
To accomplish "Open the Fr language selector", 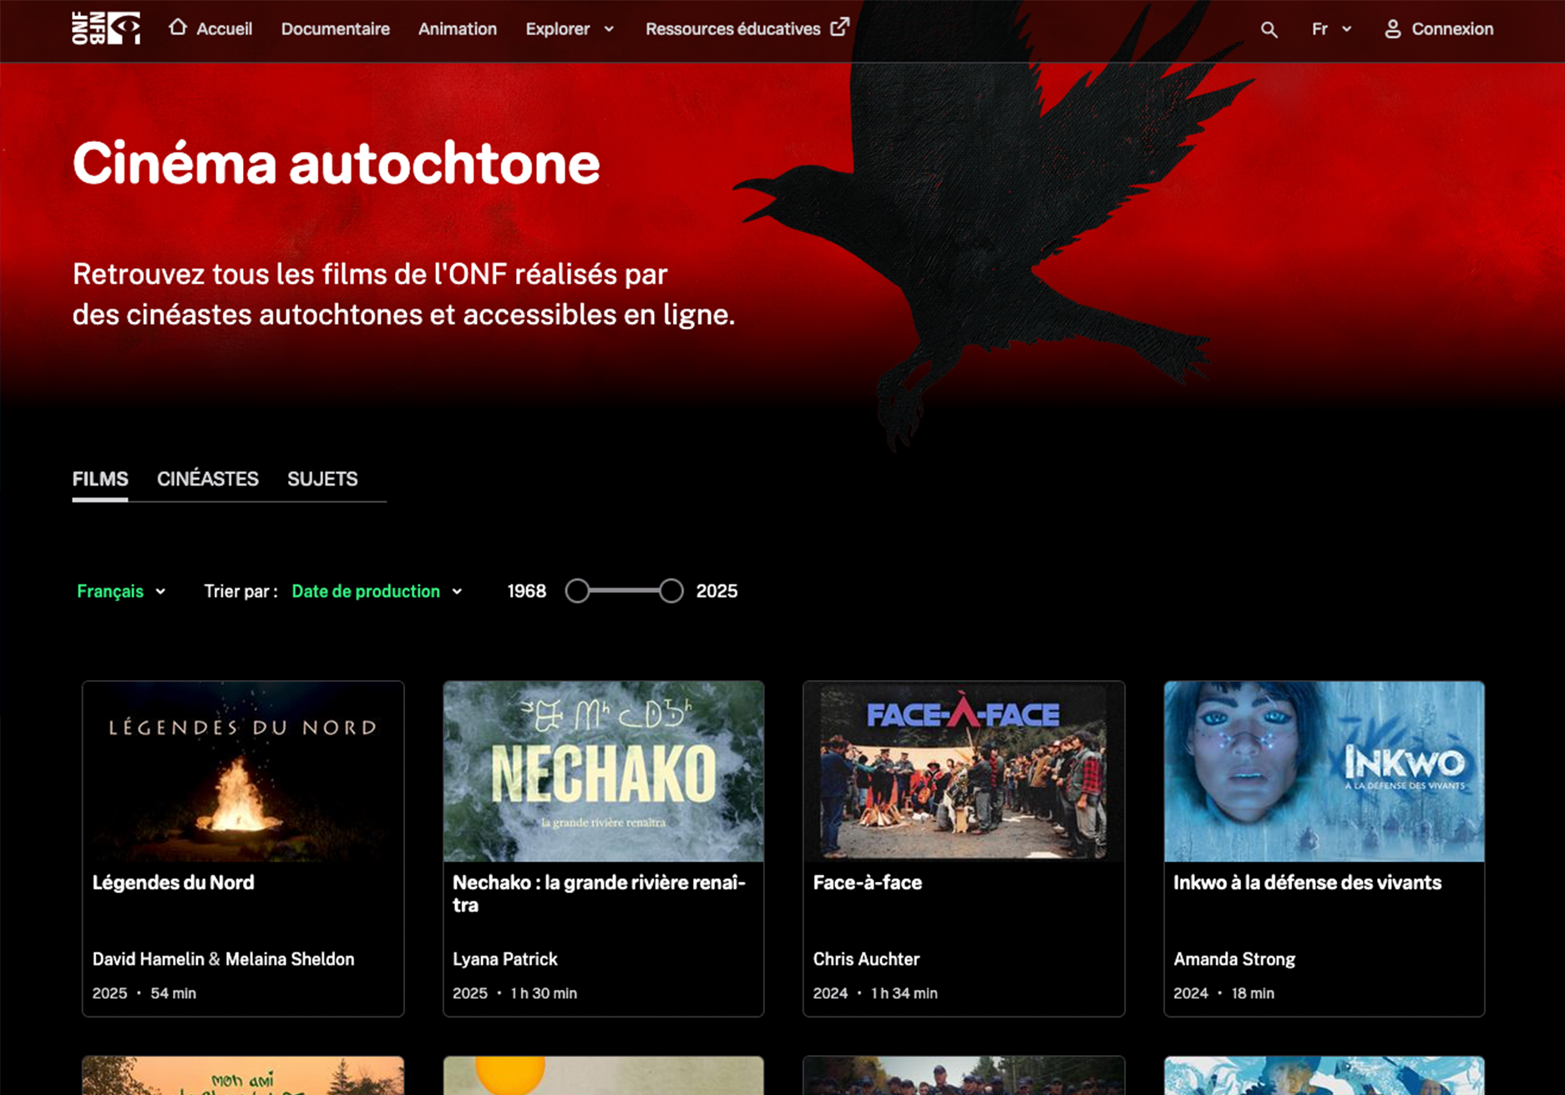I will [1331, 29].
